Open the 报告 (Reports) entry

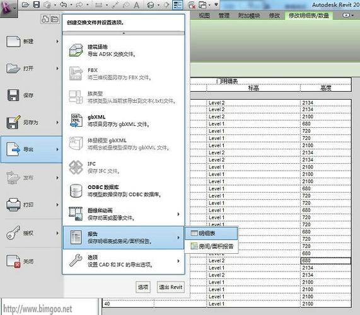pyautogui.click(x=124, y=238)
